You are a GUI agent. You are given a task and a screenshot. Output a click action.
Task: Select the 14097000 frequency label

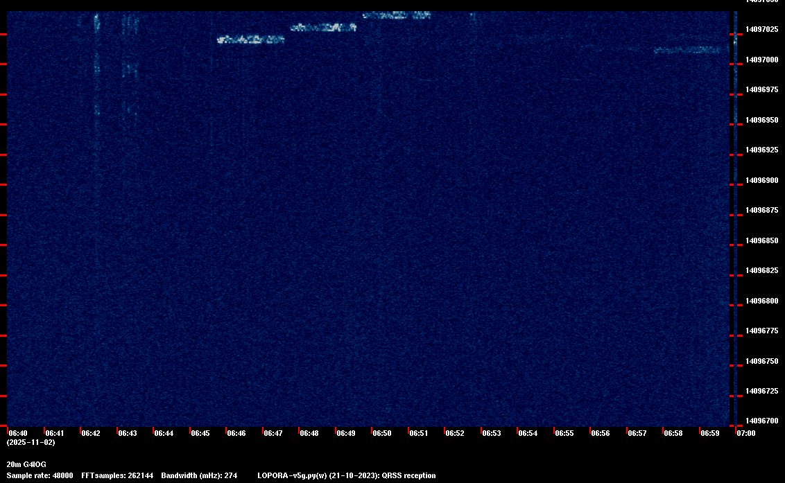pyautogui.click(x=762, y=60)
